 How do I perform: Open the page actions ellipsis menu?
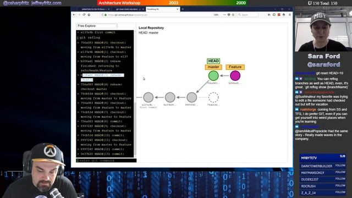224,15
